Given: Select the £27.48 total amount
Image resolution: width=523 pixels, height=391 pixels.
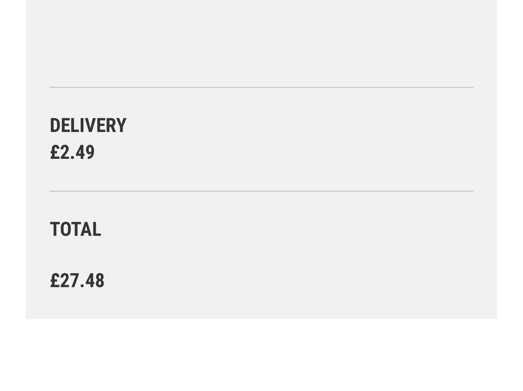Looking at the screenshot, I should tap(77, 281).
